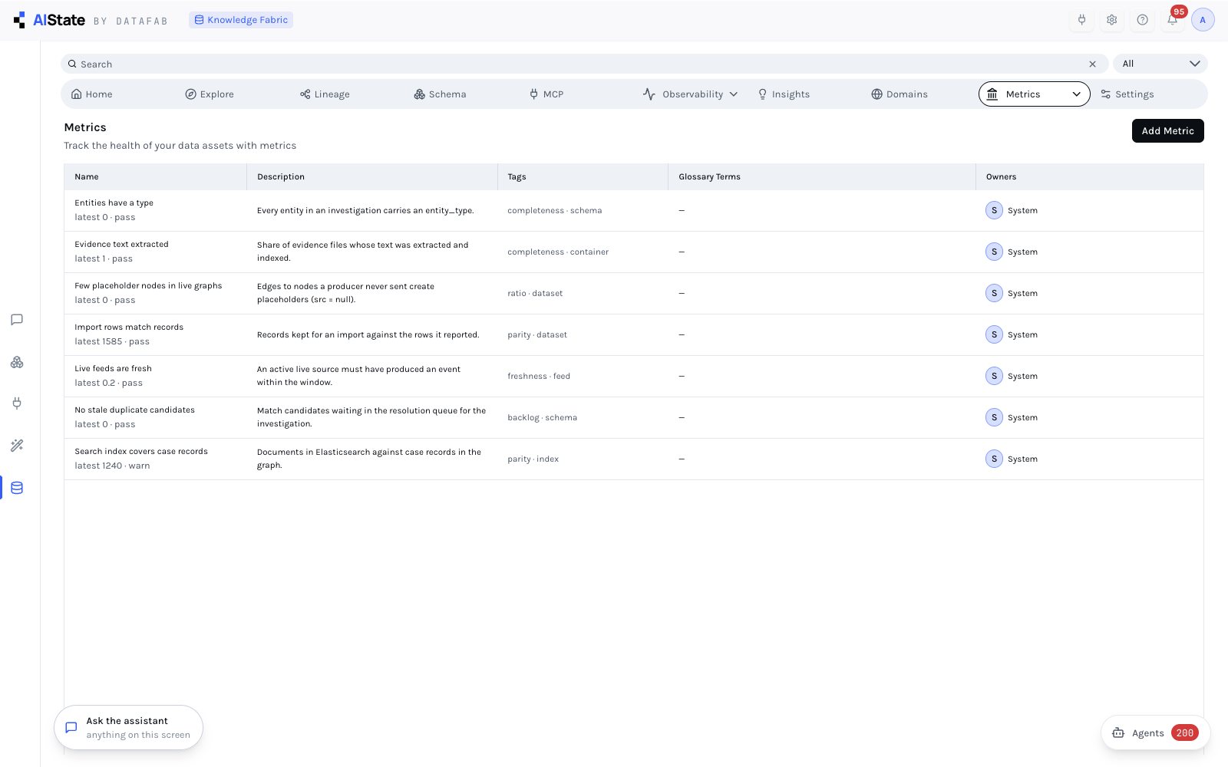Clear the search with the X icon
The image size is (1228, 767).
pyautogui.click(x=1092, y=64)
